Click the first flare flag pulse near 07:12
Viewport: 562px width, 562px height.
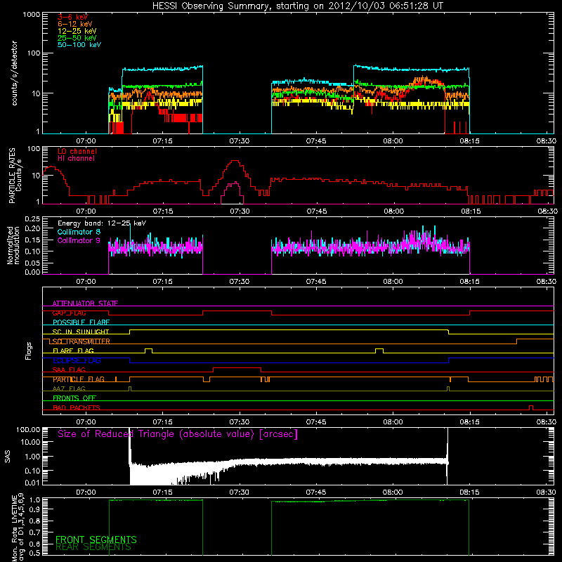[x=148, y=351]
